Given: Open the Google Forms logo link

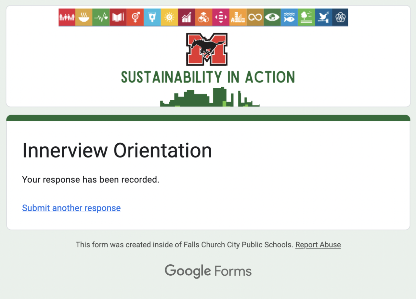Looking at the screenshot, I should [x=208, y=271].
